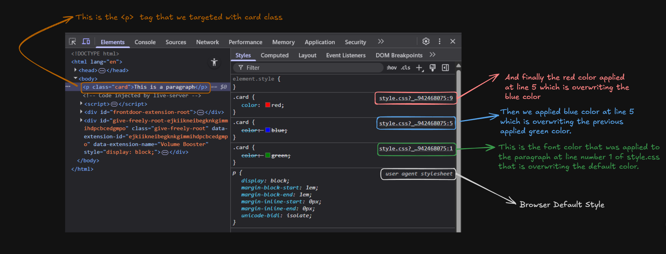Click the styles Filter input field
Screen dimensions: 666x254
311,68
